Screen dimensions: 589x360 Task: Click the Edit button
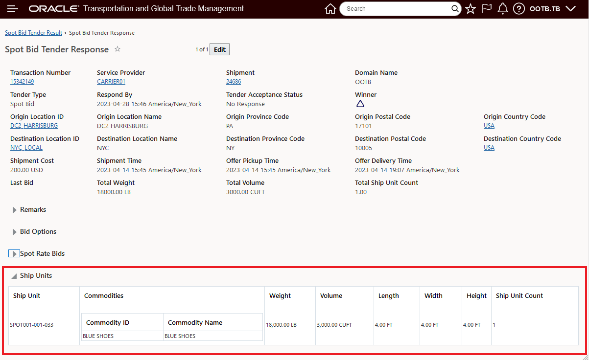click(219, 49)
